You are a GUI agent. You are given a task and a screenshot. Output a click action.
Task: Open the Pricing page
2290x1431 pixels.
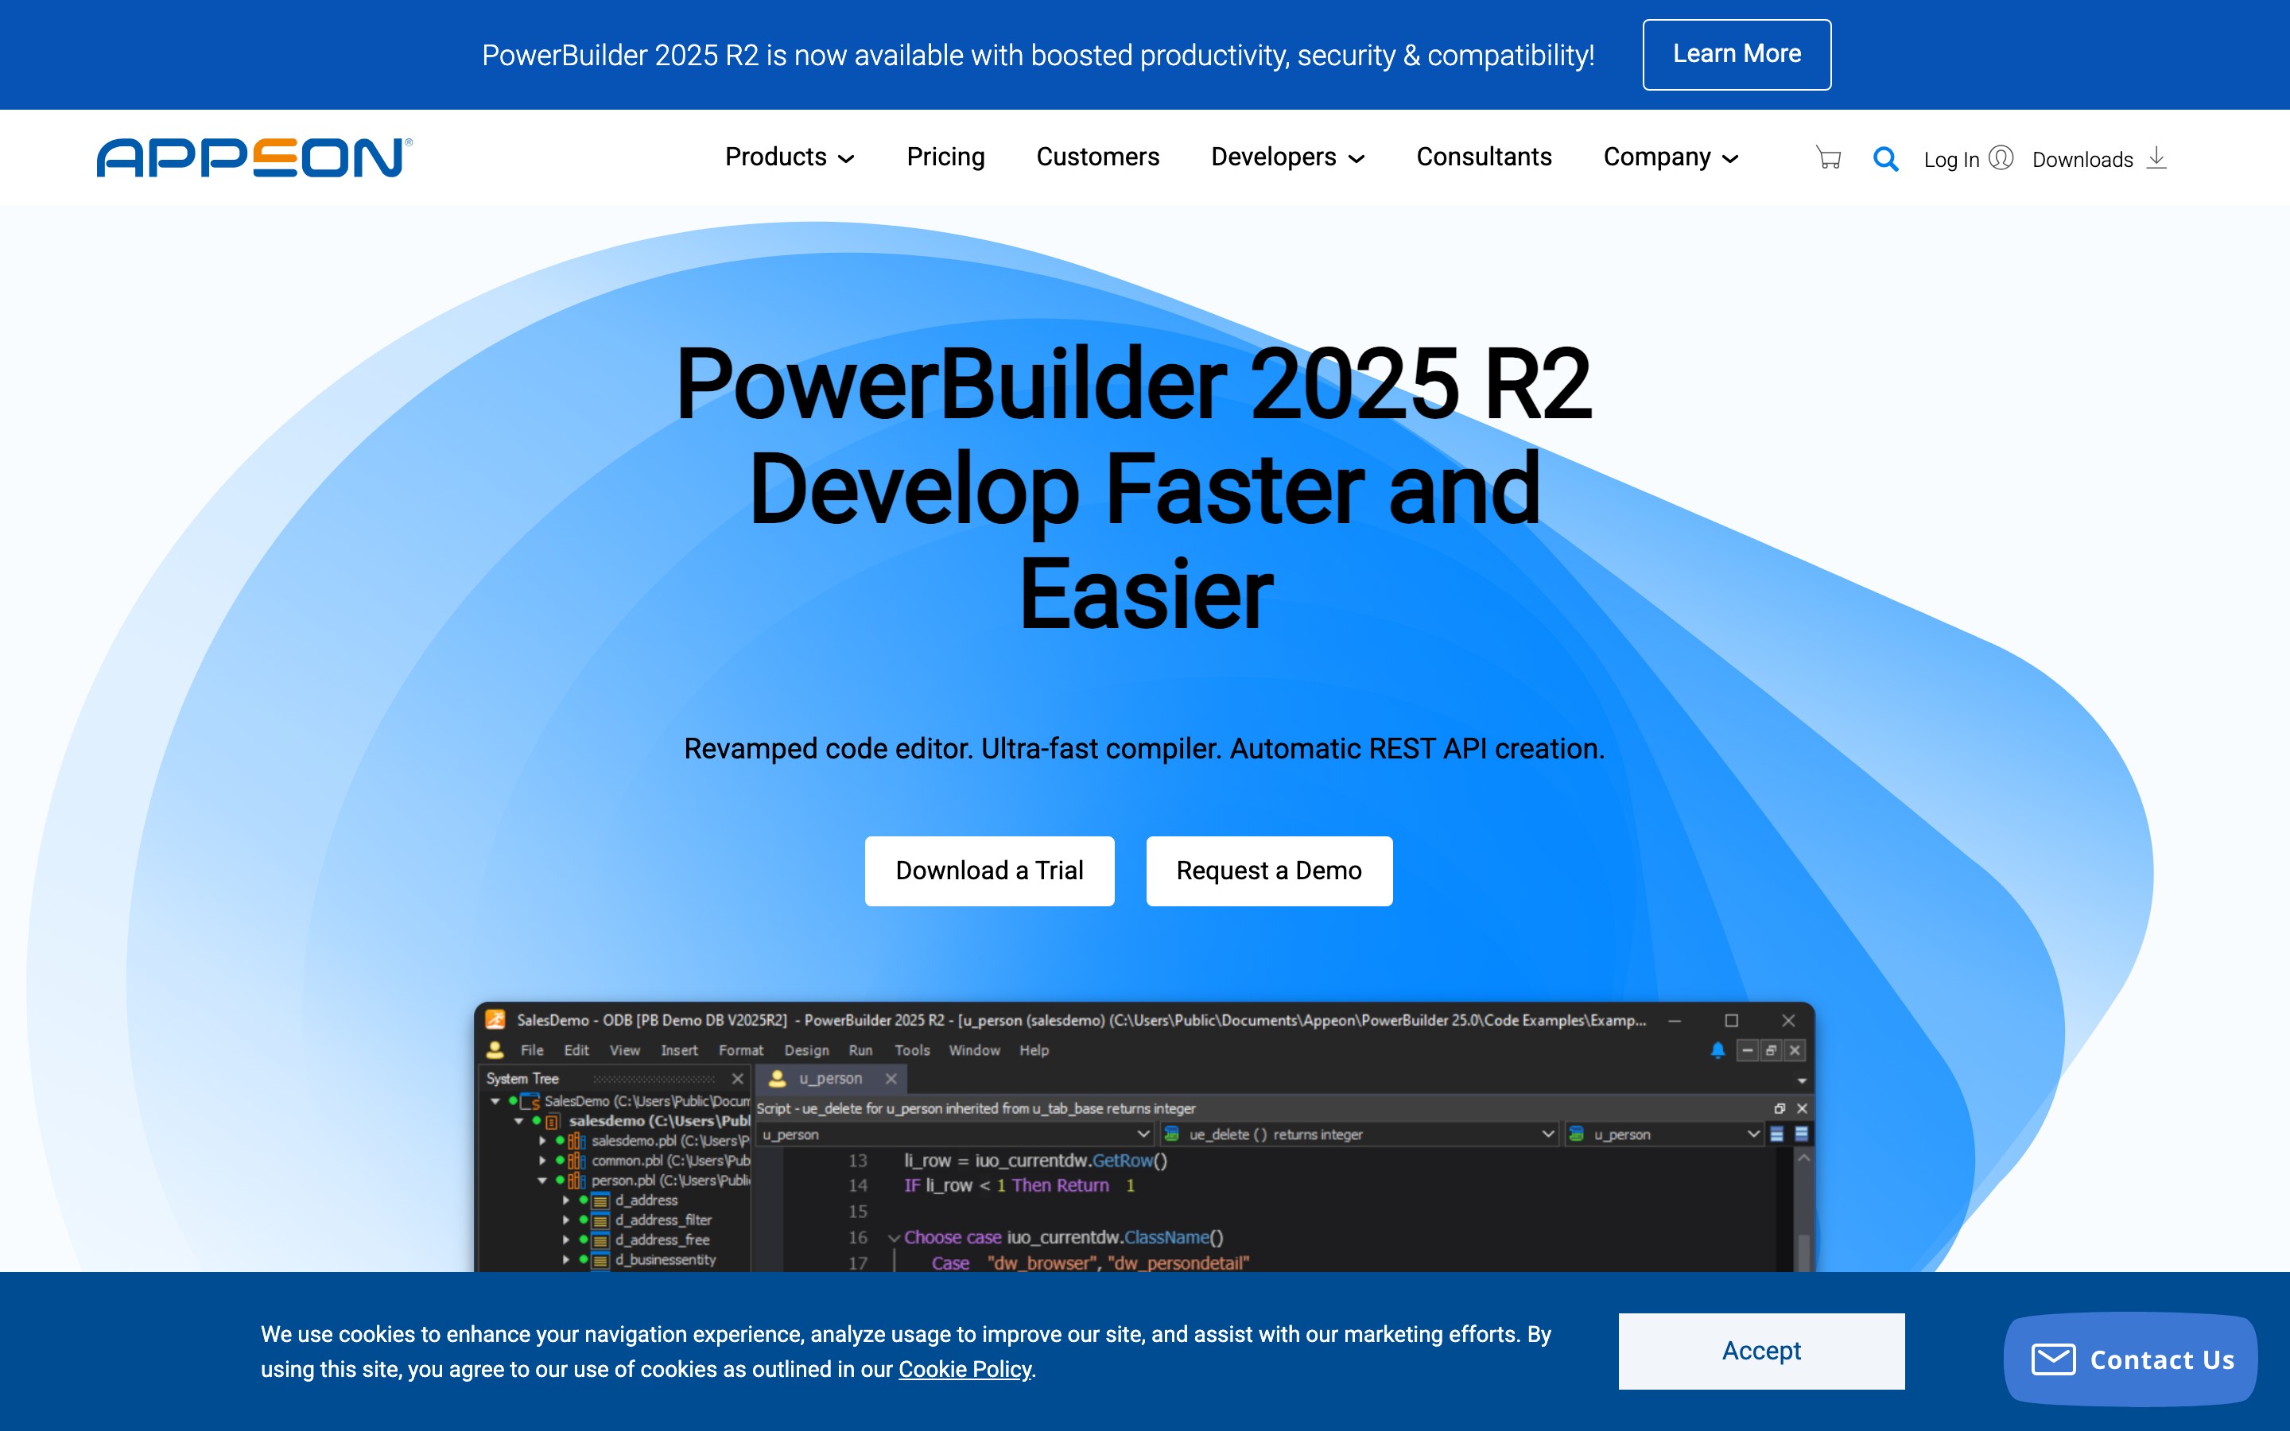point(945,157)
